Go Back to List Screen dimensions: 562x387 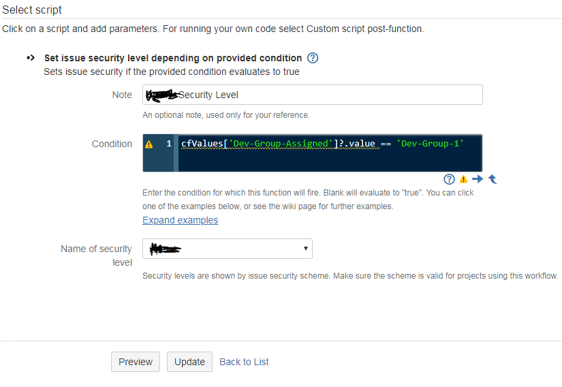click(x=244, y=362)
